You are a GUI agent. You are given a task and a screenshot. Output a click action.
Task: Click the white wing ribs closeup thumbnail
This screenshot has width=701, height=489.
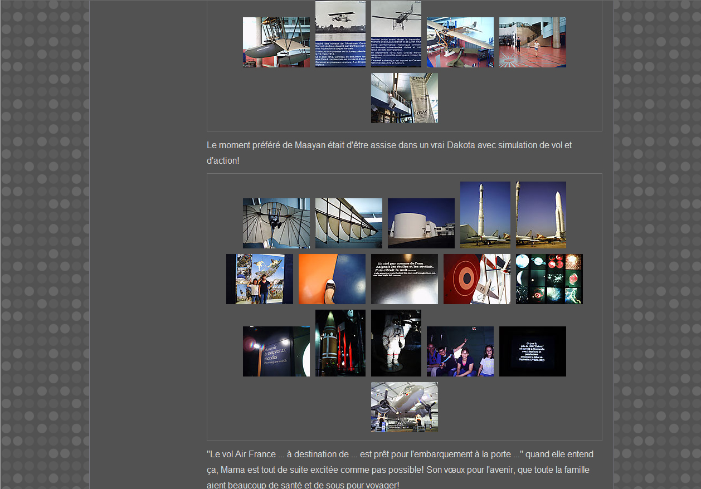click(348, 223)
